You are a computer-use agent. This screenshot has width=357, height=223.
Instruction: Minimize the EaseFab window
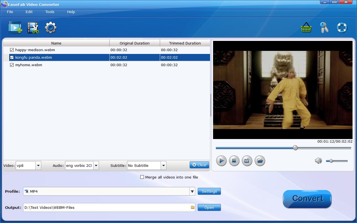(324, 2)
